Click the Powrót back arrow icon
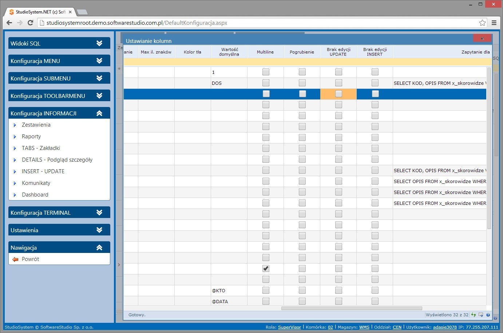 click(15, 259)
